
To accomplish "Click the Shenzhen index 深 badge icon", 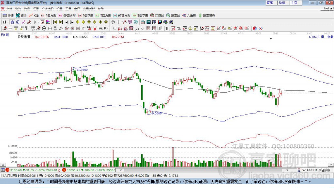I will (x=64, y=170).
